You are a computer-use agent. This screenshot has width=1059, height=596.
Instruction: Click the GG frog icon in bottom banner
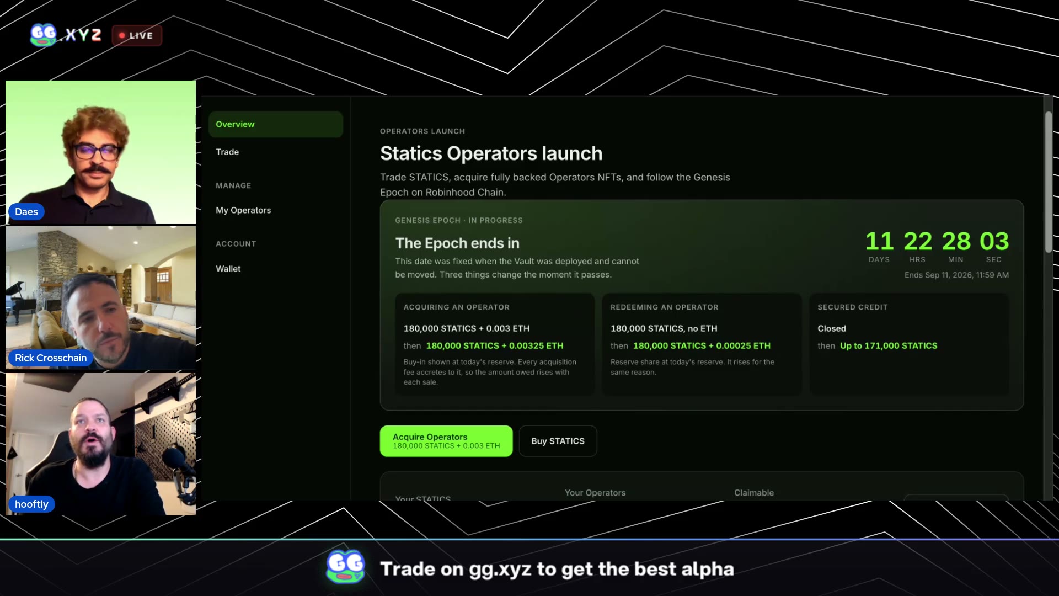tap(345, 567)
